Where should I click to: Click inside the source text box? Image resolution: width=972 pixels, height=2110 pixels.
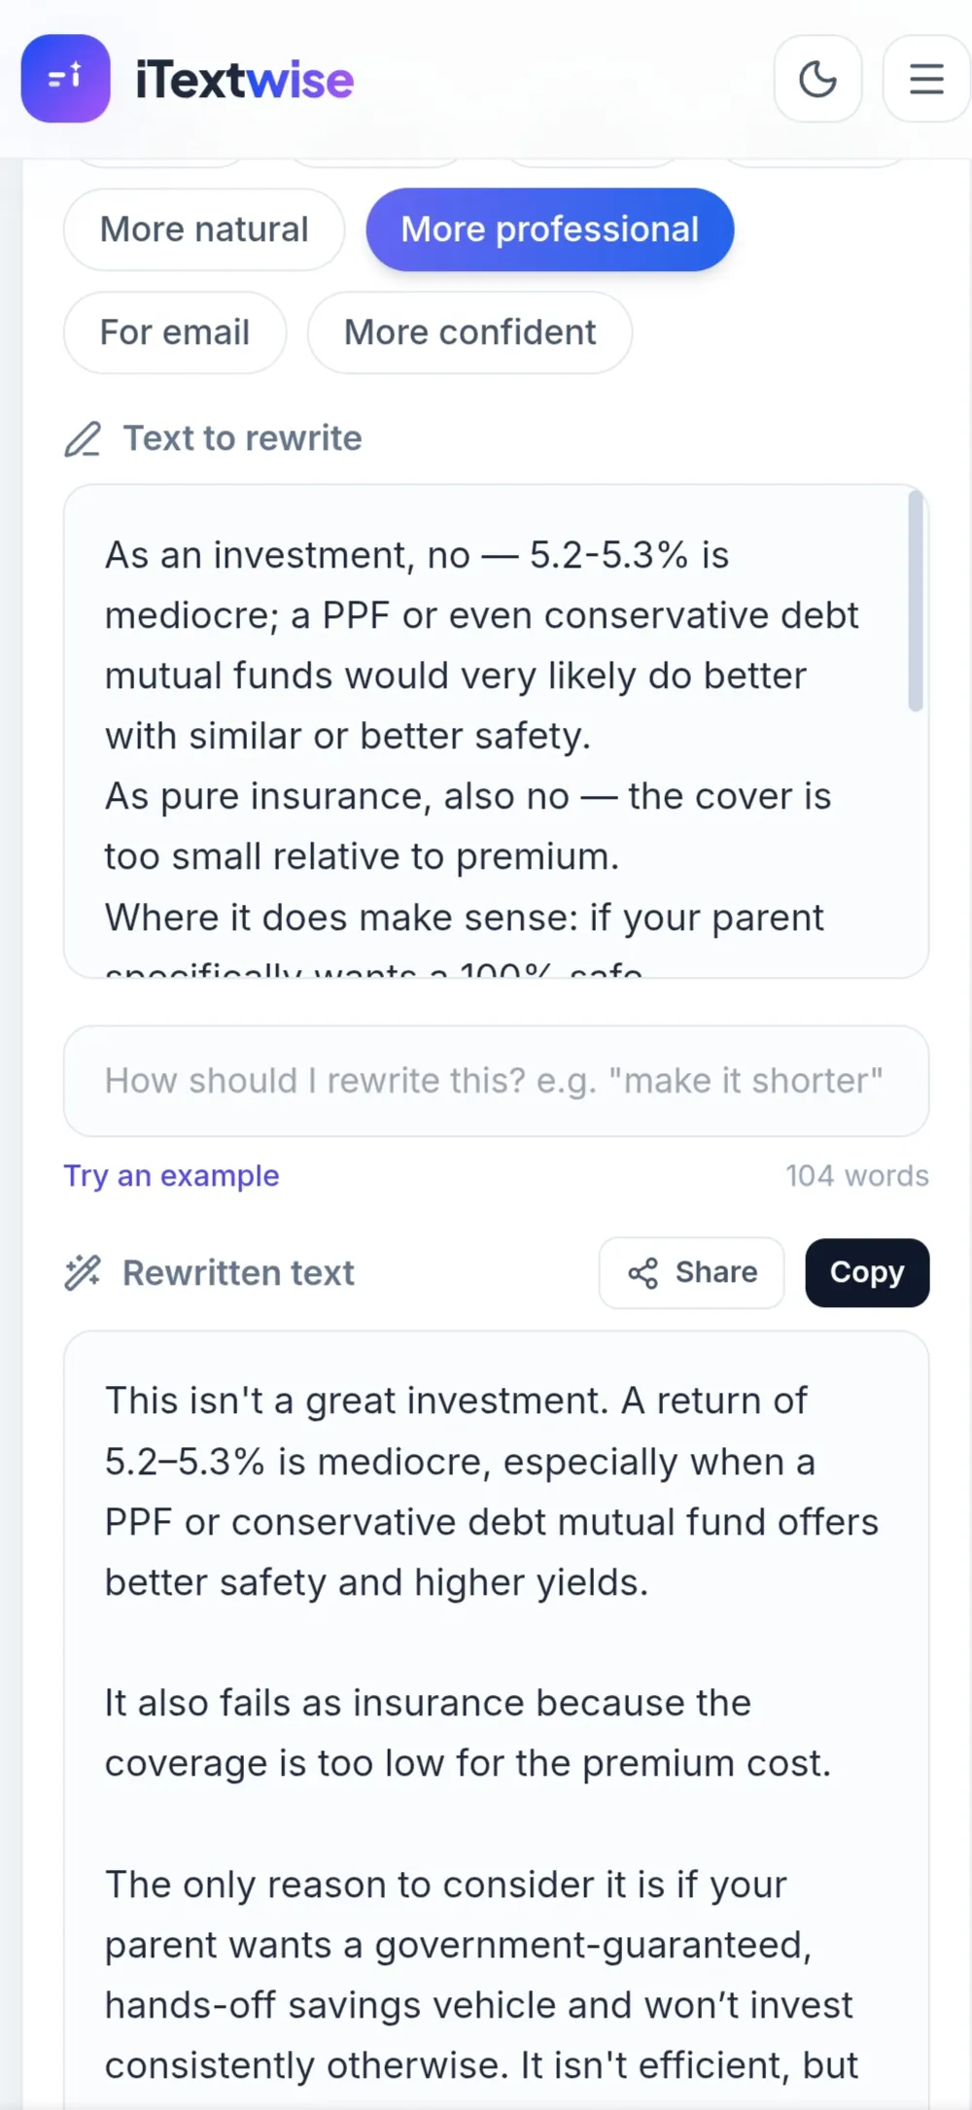[x=496, y=732]
